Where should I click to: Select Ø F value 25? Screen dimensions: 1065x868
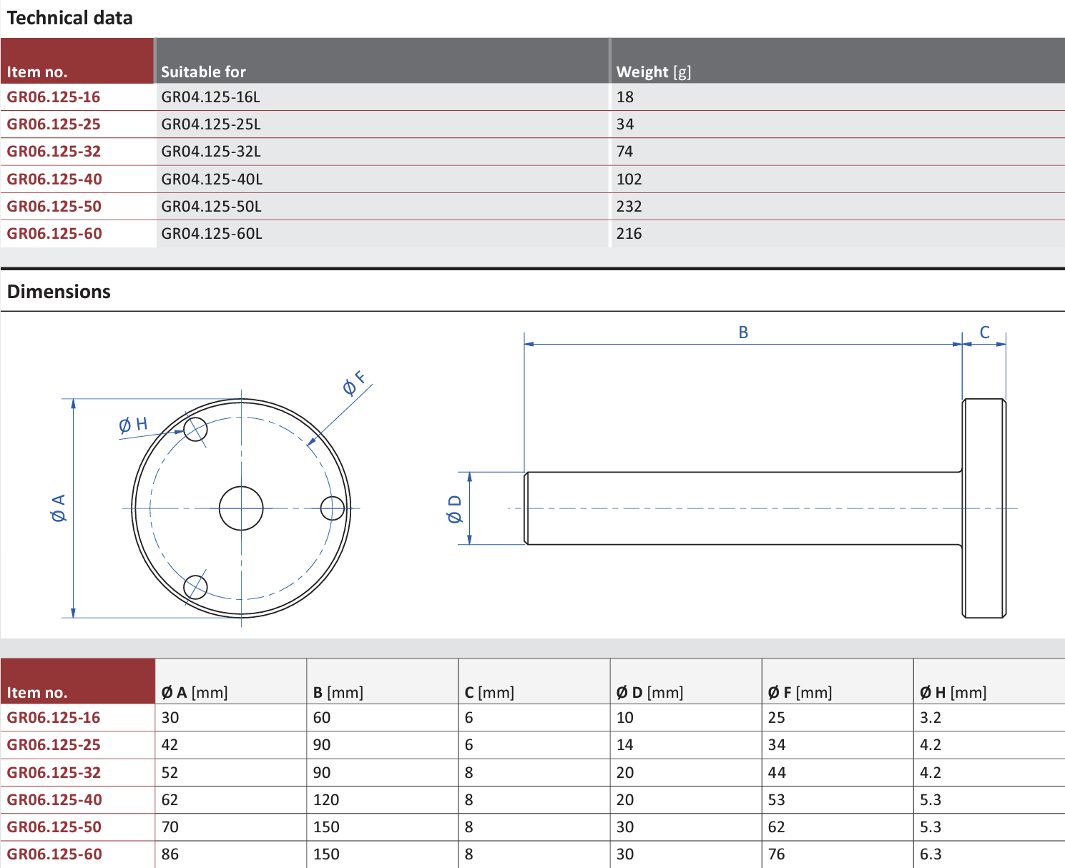click(x=777, y=718)
